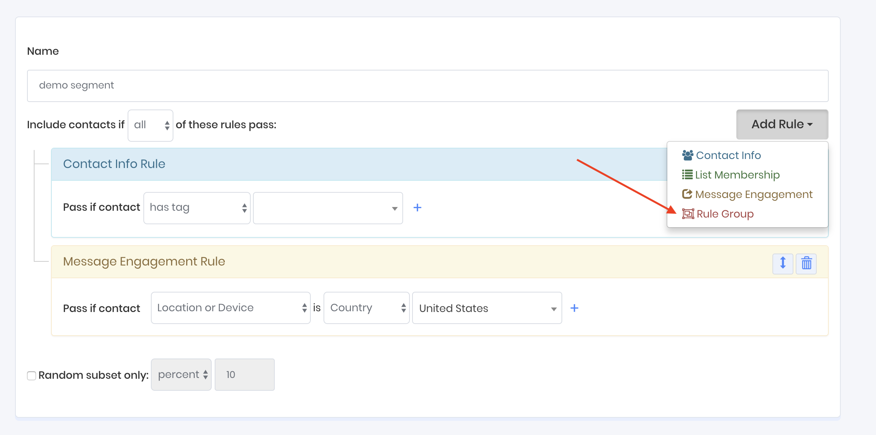Choose List Membership from Add Rule menu

tap(737, 175)
